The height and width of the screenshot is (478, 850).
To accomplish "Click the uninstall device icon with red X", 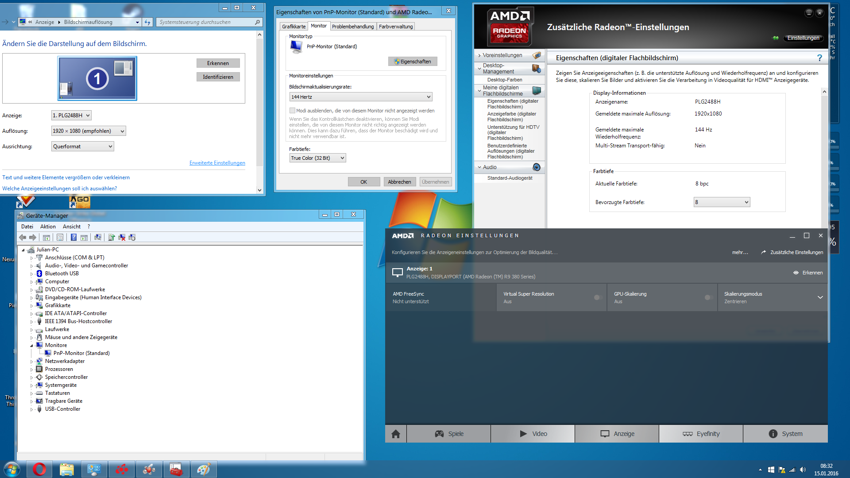I will click(122, 238).
